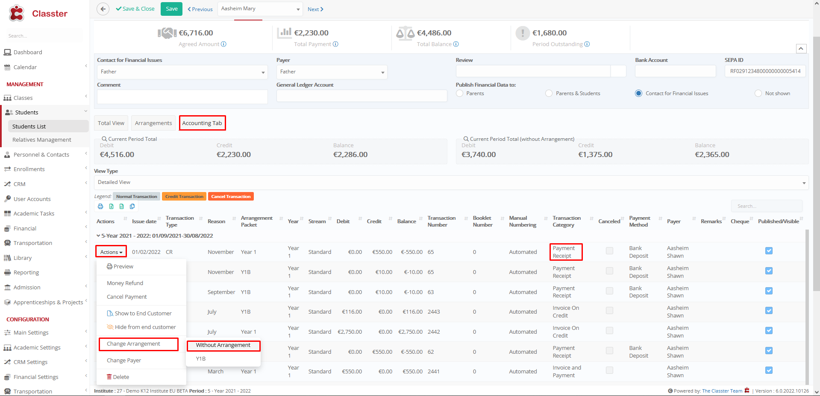Click the Cancel Transaction red legend swatch
This screenshot has height=396, width=820.
click(231, 196)
